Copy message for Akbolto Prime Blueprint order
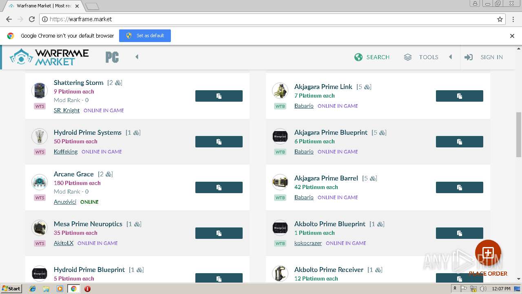522x294 pixels. coord(460,233)
